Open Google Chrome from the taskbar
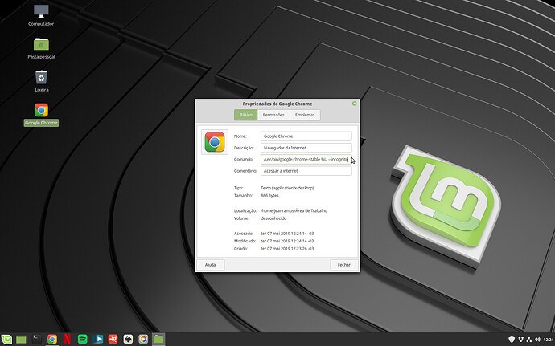555x346 pixels. point(52,340)
